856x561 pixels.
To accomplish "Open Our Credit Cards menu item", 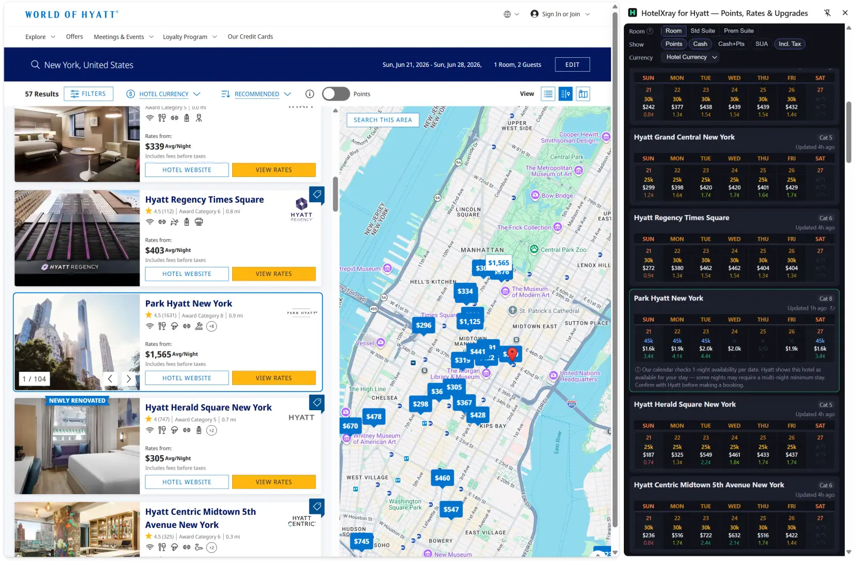I will [x=250, y=37].
